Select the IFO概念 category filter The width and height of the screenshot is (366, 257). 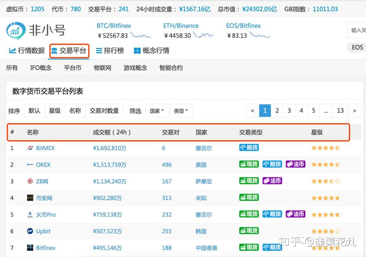(41, 68)
